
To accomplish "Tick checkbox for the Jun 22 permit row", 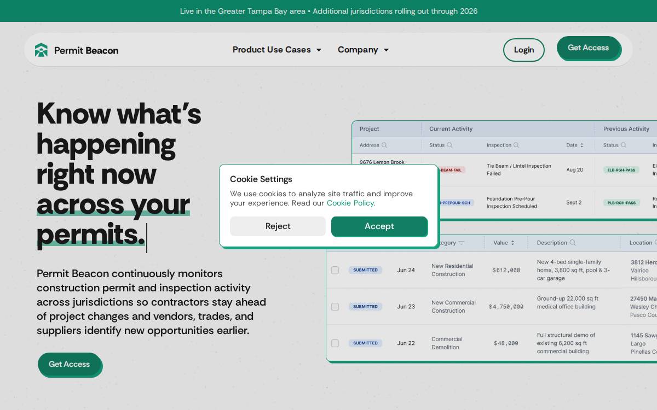I will tap(335, 343).
